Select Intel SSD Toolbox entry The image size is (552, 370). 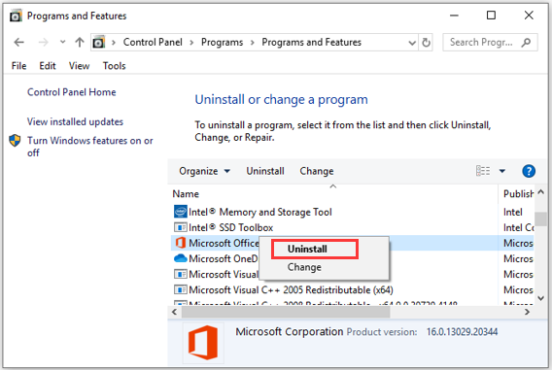pyautogui.click(x=230, y=227)
